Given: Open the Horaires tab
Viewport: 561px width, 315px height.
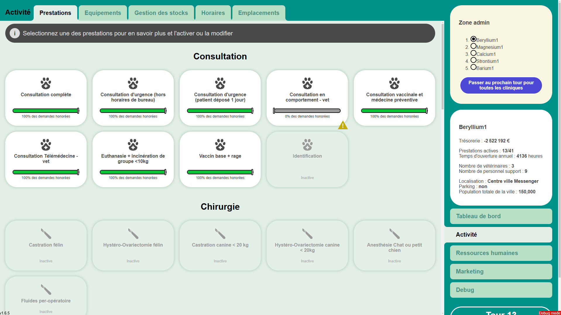Looking at the screenshot, I should (x=213, y=13).
